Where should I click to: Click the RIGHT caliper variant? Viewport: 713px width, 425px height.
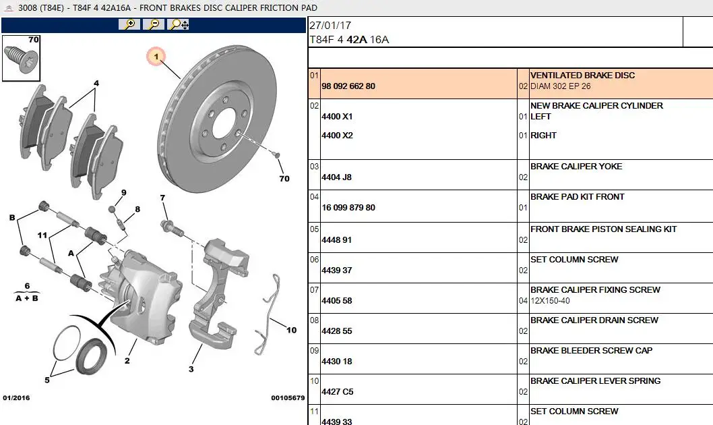pyautogui.click(x=543, y=135)
